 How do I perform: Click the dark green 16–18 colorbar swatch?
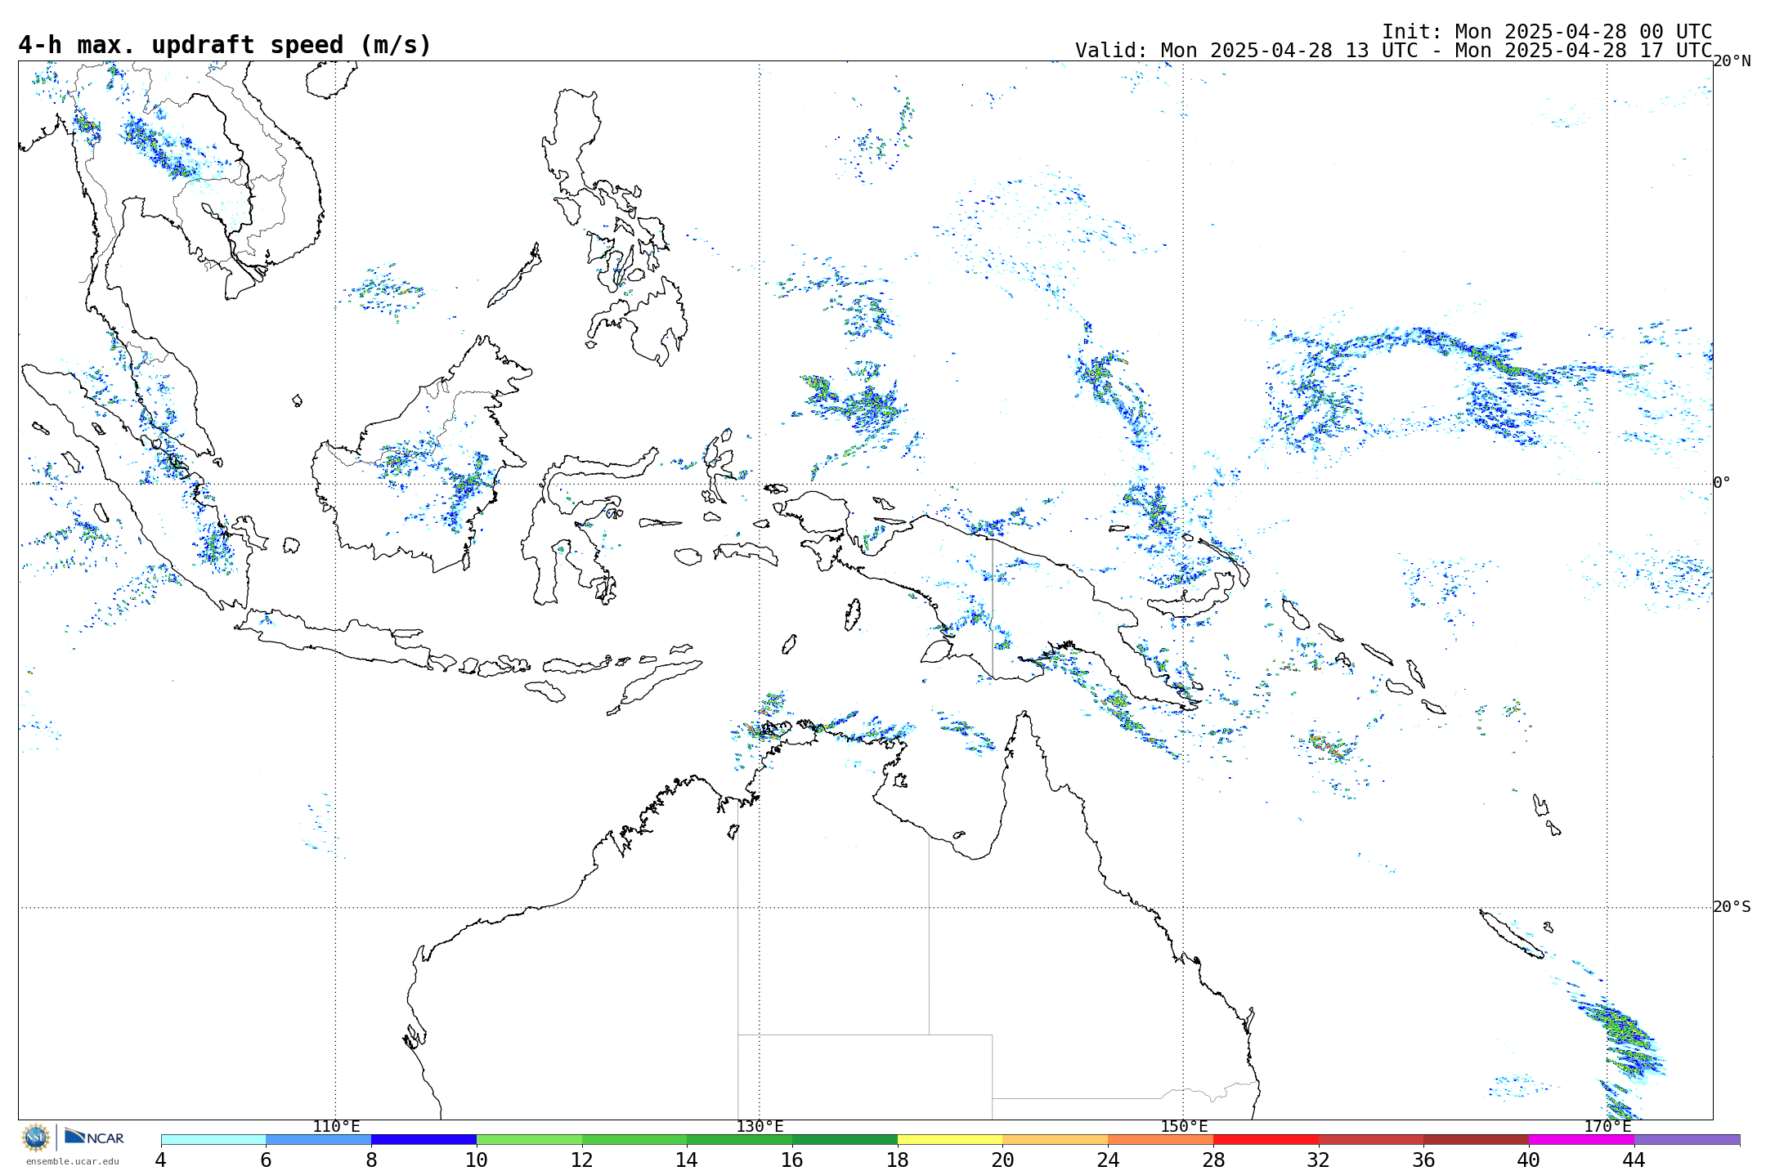(845, 1139)
